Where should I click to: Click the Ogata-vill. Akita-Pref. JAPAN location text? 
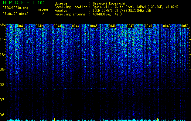(x=135, y=7)
